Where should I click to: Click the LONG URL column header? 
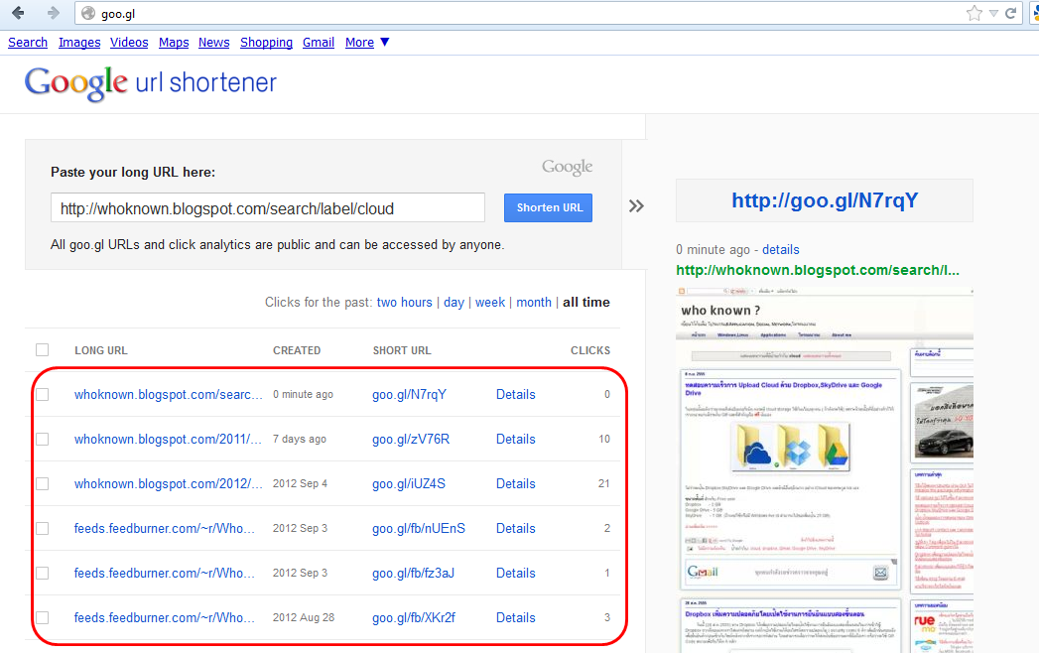coord(100,350)
